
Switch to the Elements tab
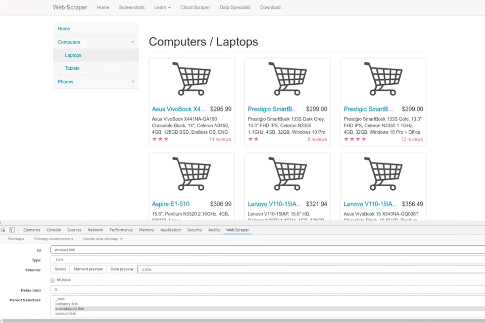point(31,230)
